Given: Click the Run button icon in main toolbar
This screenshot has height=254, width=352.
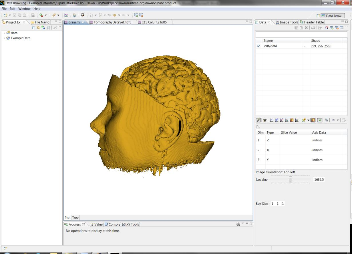Looking at the screenshot, I should (41, 15).
